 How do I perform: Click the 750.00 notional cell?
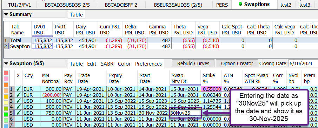pos(51,113)
